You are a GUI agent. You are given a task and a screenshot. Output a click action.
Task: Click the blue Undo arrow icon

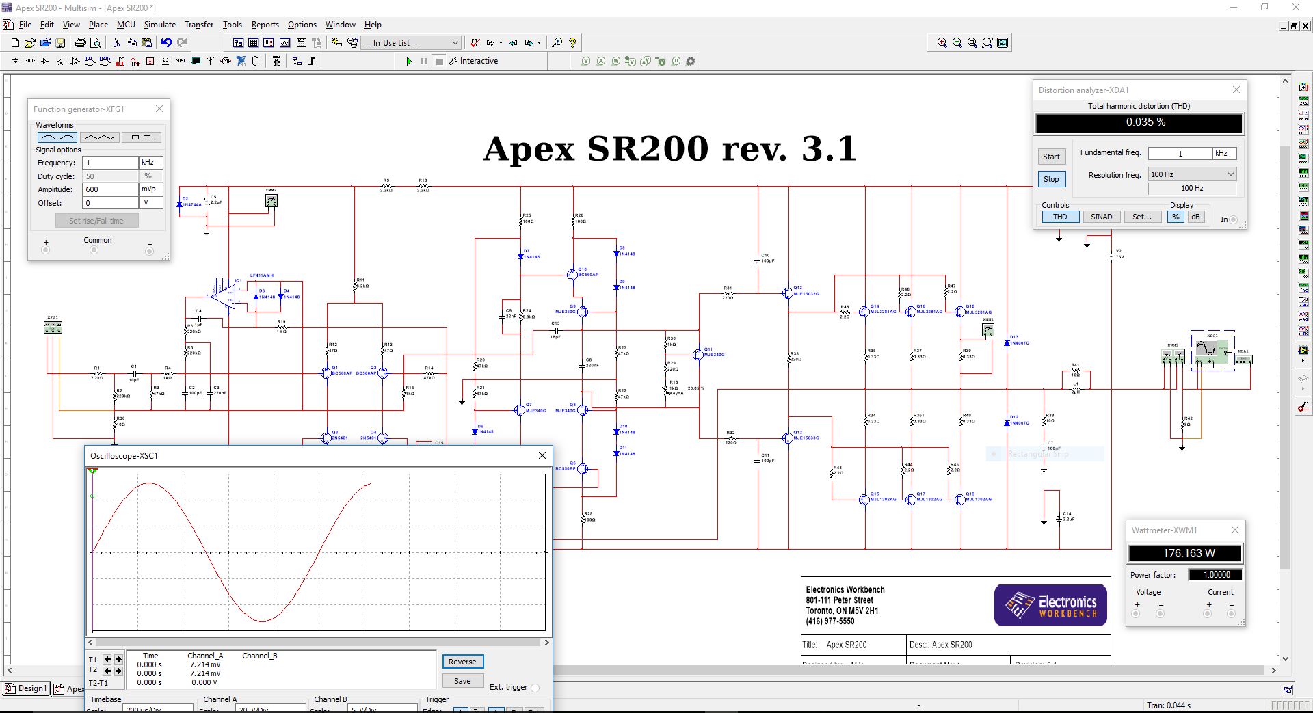coord(166,42)
